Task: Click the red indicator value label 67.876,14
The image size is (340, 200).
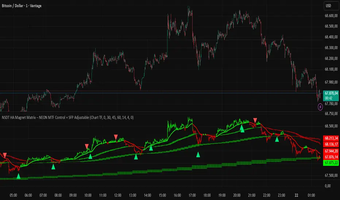Action: tap(331, 157)
